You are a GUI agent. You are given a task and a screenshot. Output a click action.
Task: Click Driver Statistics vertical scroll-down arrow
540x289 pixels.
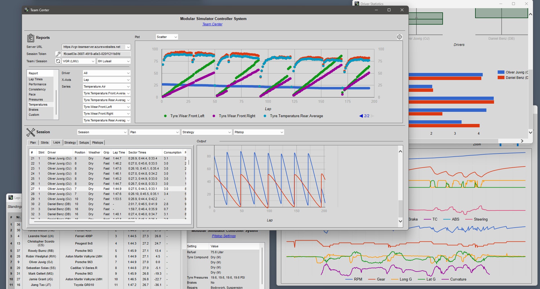(x=530, y=132)
